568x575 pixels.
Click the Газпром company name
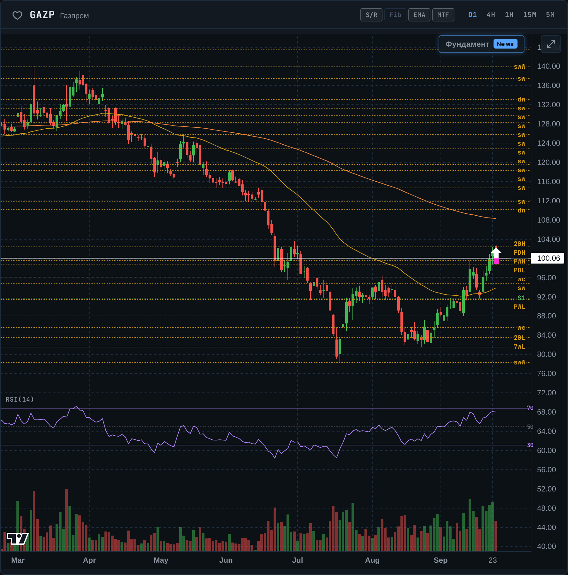74,16
